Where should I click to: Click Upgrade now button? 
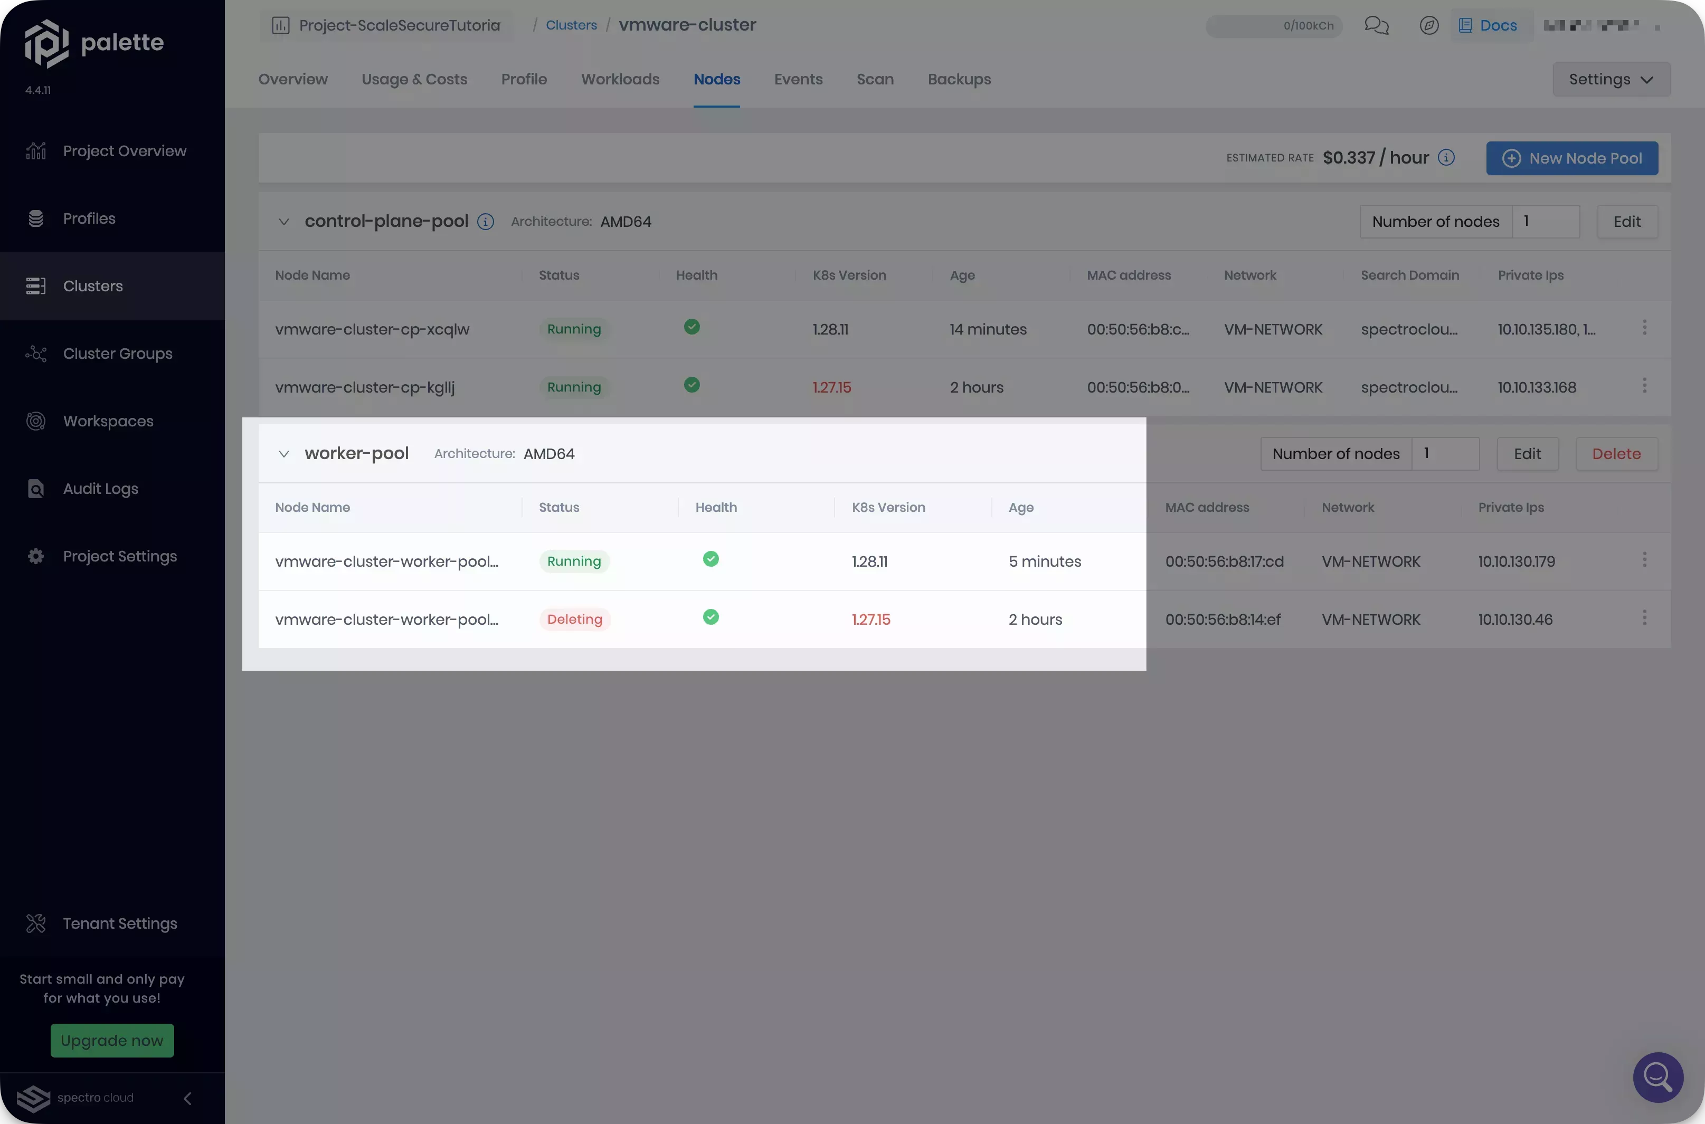pyautogui.click(x=112, y=1040)
